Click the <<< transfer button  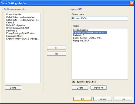coord(57,48)
